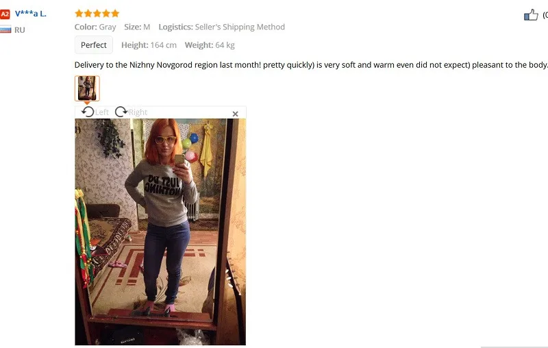Click the enlarged mirror selfie photo
The height and width of the screenshot is (348, 548).
tap(160, 232)
